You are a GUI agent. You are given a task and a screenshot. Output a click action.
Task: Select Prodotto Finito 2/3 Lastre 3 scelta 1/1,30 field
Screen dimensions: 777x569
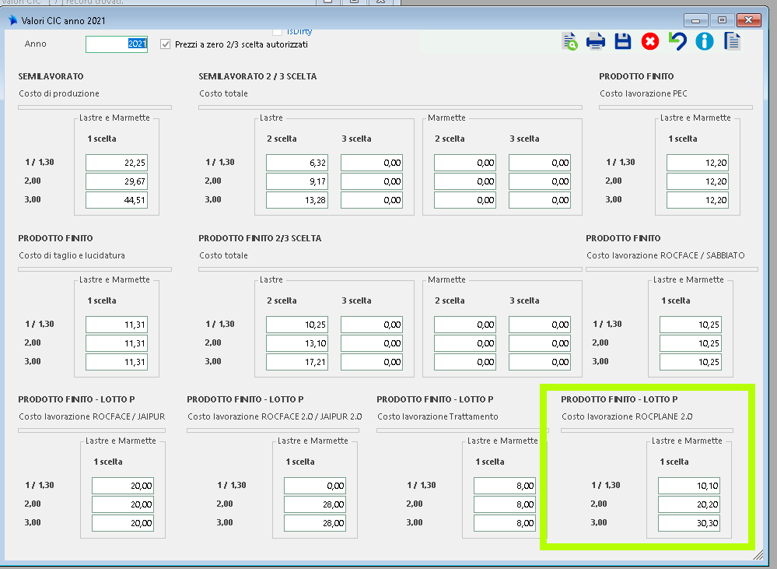point(372,325)
